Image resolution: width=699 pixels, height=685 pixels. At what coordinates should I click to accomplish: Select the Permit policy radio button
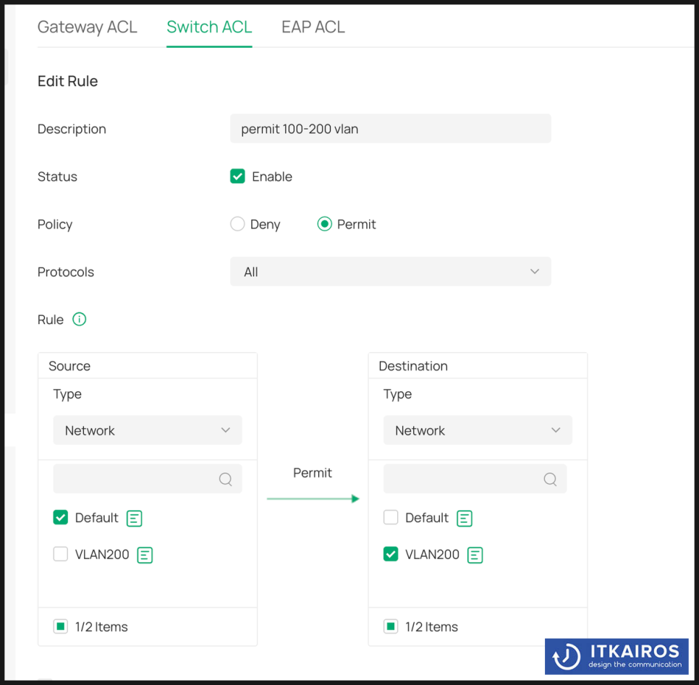coord(324,224)
